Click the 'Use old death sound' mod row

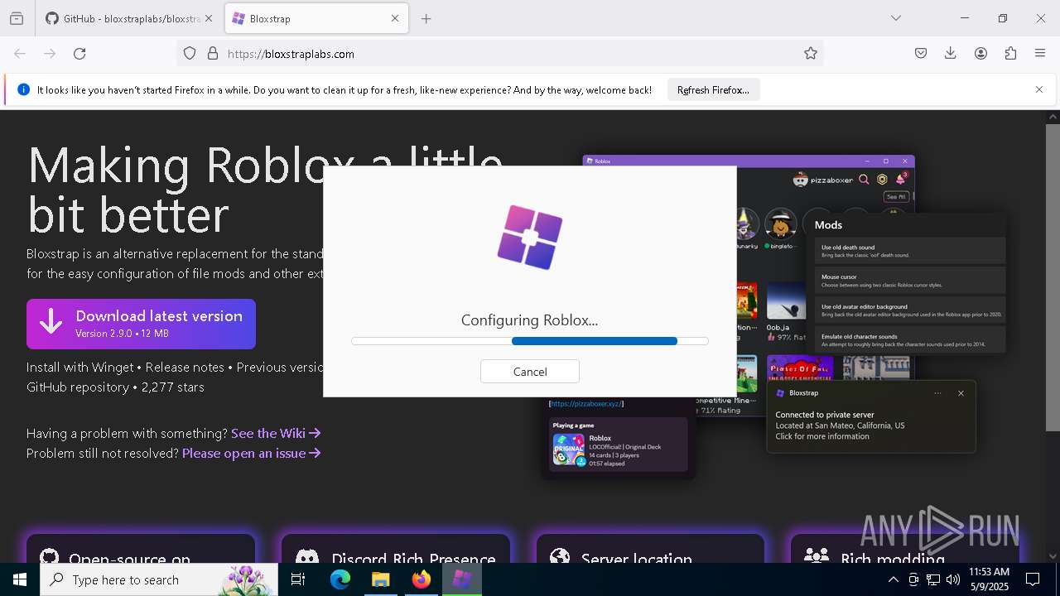909,251
